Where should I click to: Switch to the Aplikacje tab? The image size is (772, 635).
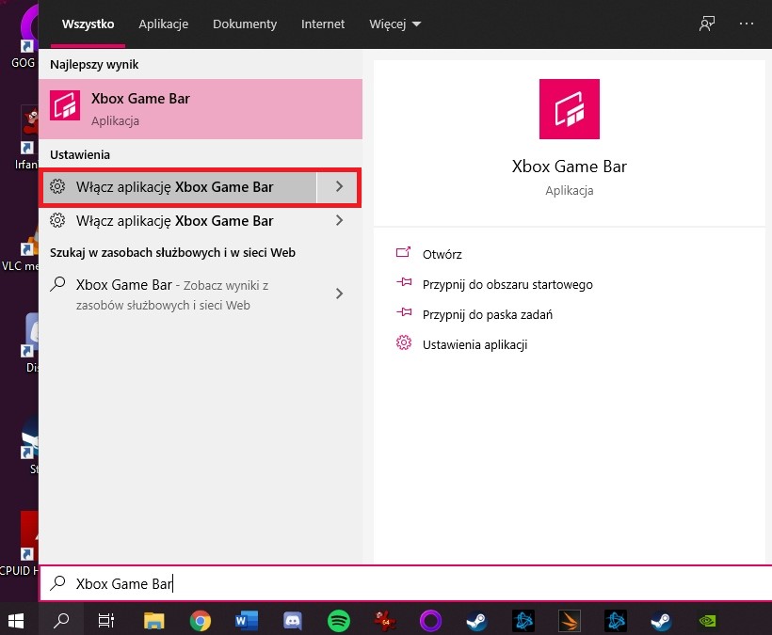pyautogui.click(x=164, y=24)
